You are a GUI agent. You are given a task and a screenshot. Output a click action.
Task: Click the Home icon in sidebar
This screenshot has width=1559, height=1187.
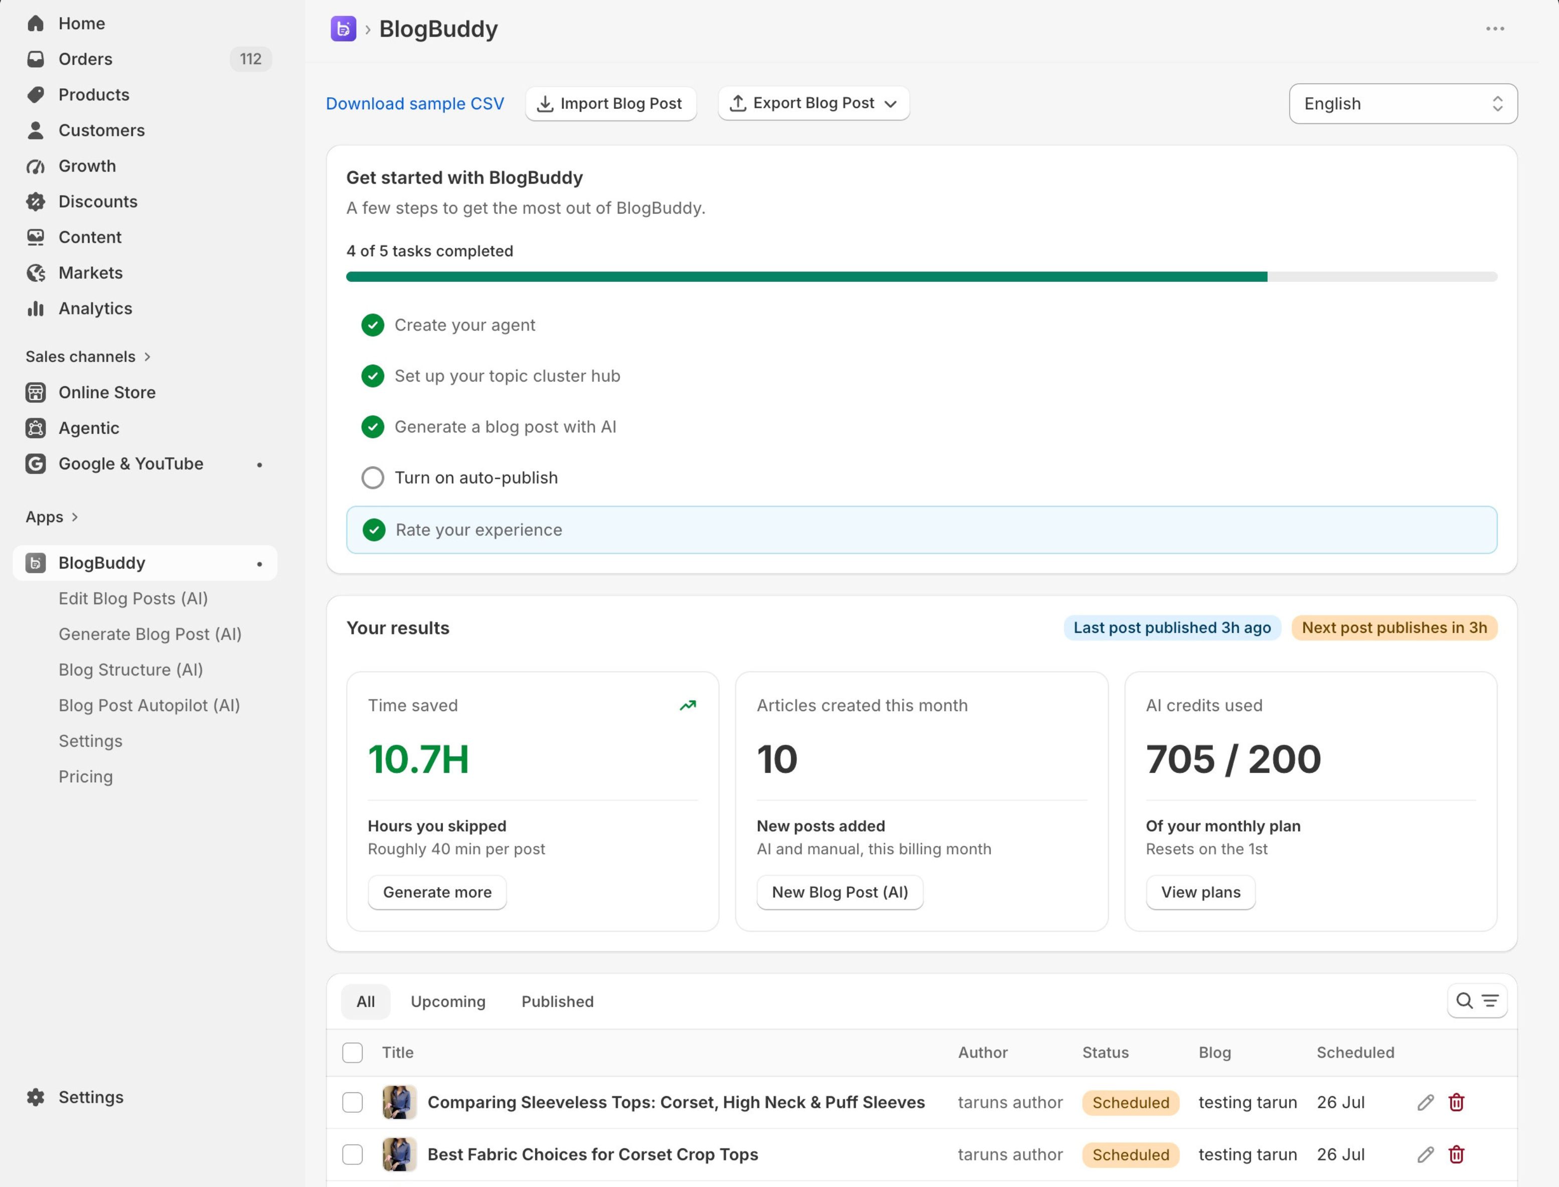coord(35,23)
